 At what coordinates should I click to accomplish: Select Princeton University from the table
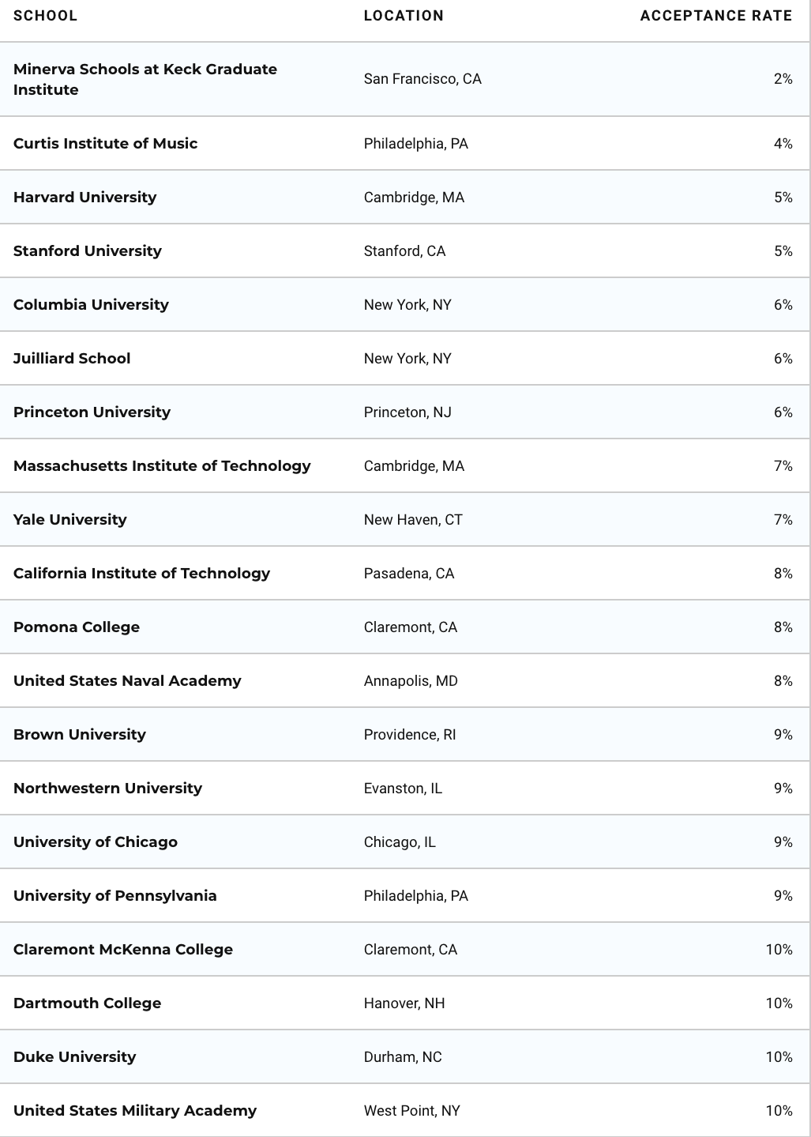coord(92,412)
